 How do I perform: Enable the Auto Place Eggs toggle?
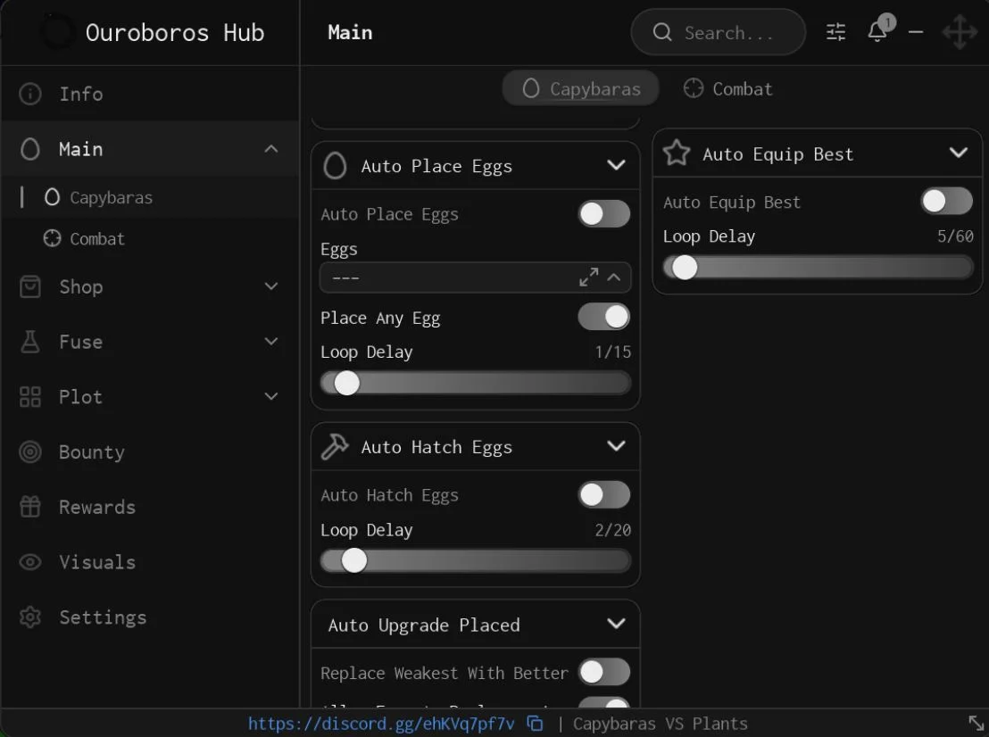(604, 214)
